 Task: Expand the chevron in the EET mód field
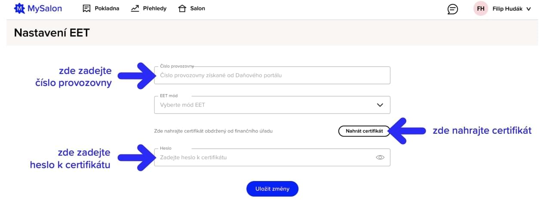[x=380, y=105]
